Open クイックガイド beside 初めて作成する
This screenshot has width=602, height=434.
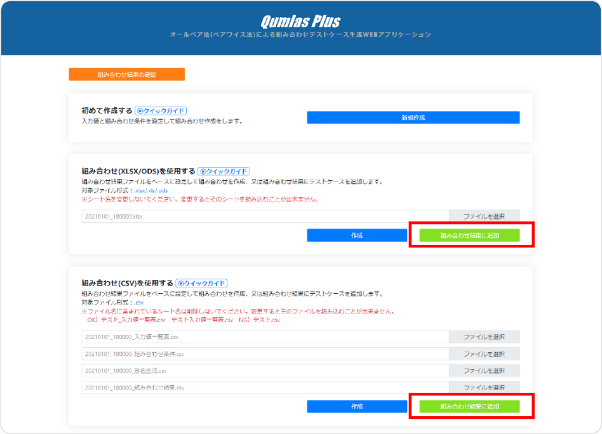pos(161,110)
